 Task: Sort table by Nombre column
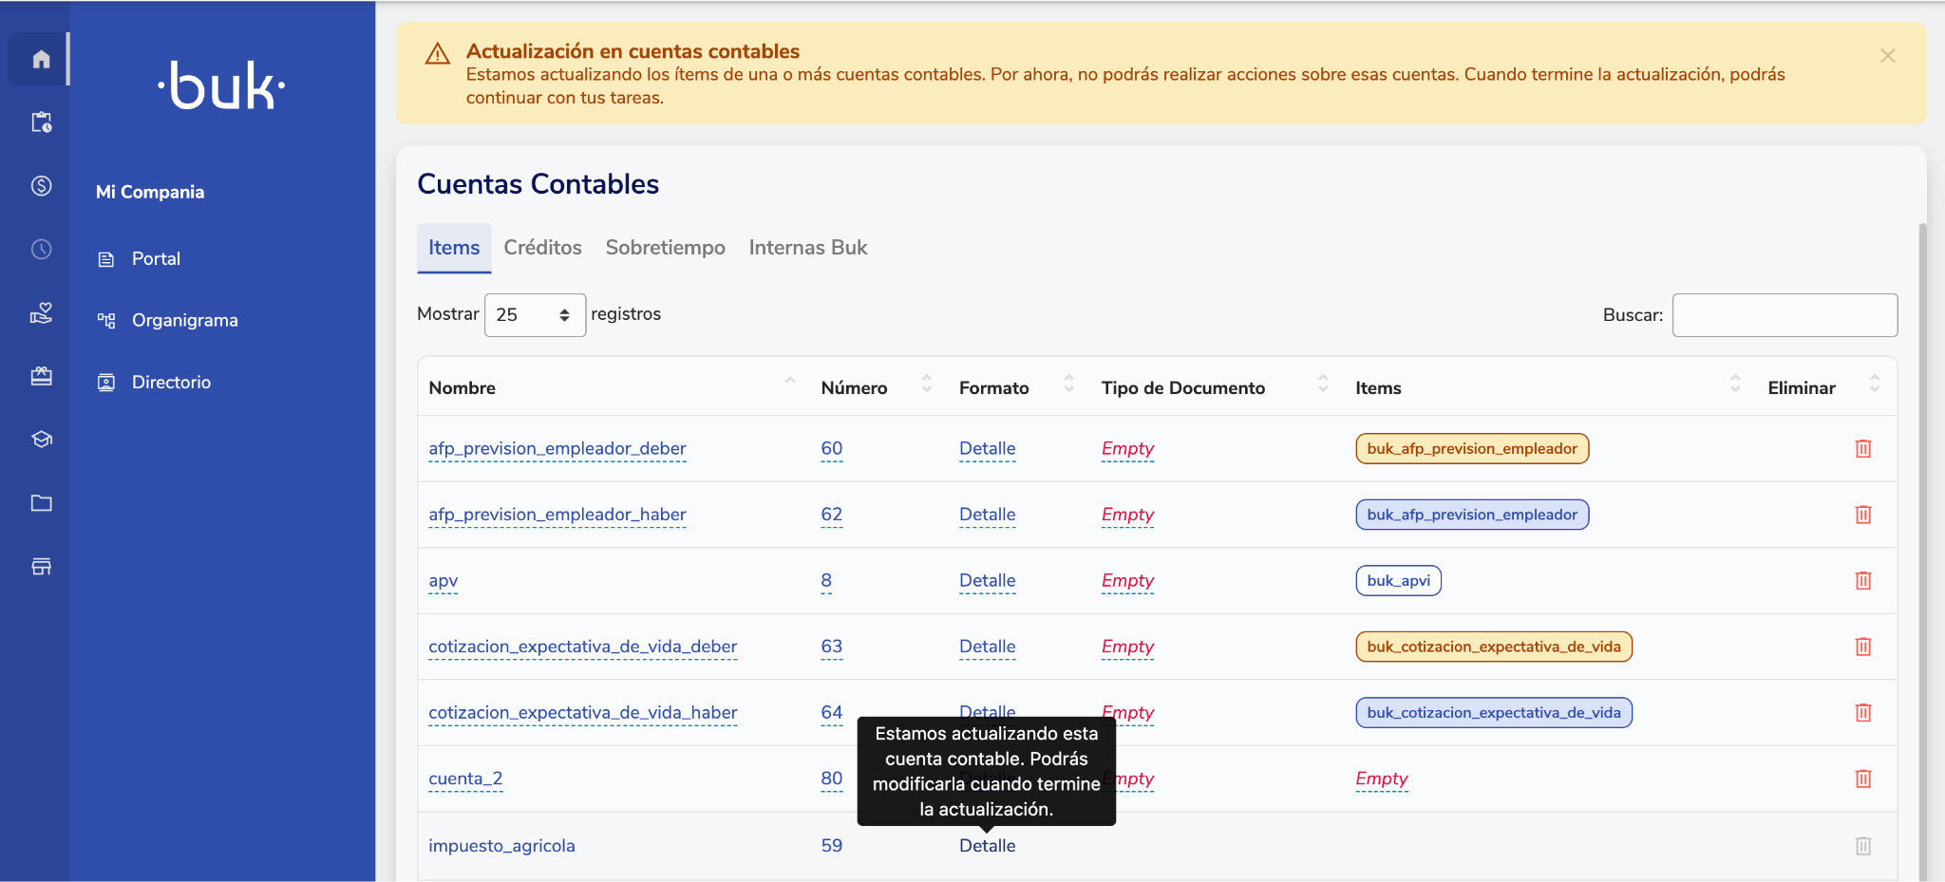coord(789,383)
